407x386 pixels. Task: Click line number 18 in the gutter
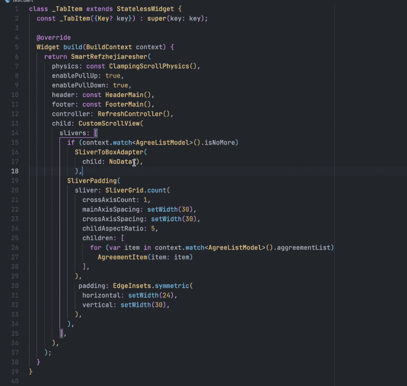15,171
